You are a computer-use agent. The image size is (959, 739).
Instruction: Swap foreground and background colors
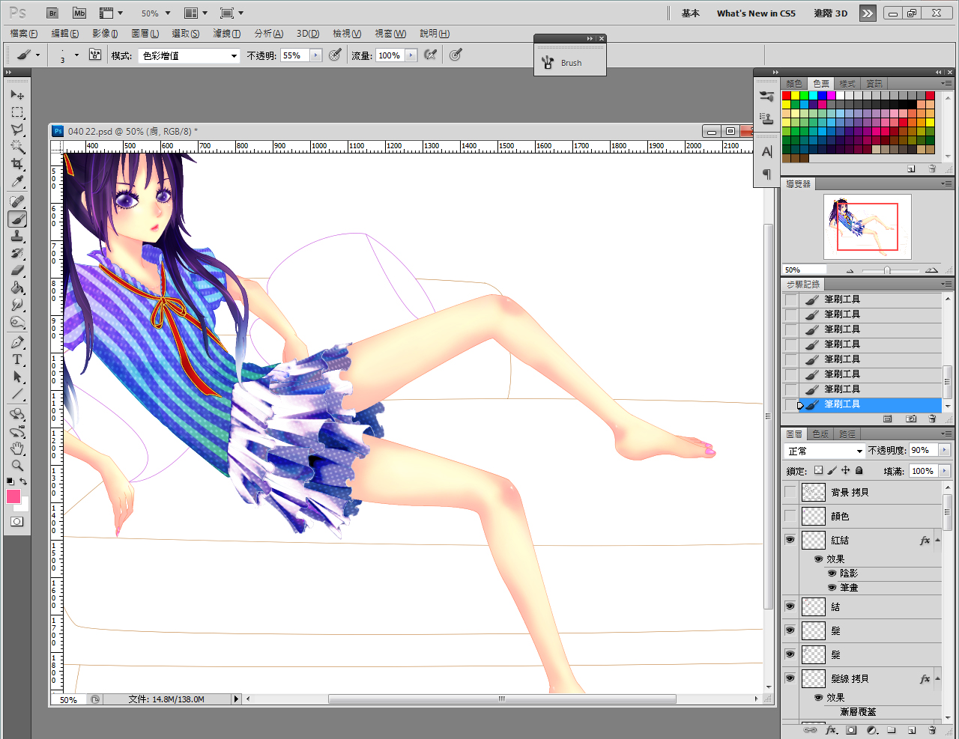tap(24, 481)
